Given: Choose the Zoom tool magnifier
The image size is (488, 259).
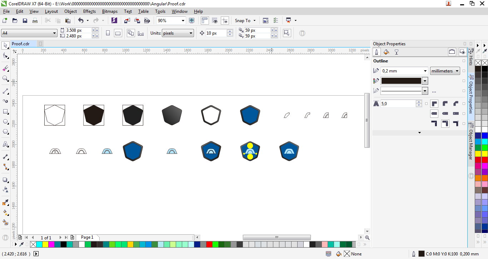Looking at the screenshot, I should click(5, 78).
